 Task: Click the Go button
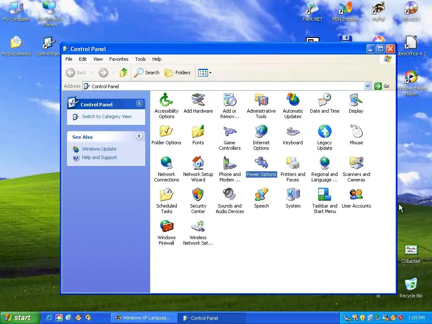pyautogui.click(x=382, y=86)
